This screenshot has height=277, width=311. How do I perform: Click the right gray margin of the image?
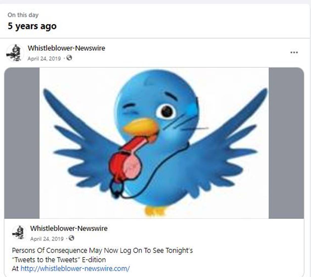(286, 143)
